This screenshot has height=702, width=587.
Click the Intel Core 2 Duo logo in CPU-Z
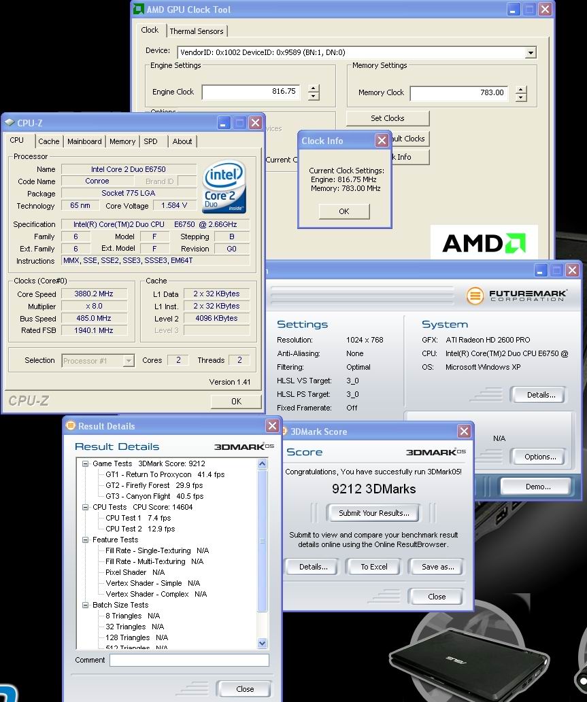point(224,187)
